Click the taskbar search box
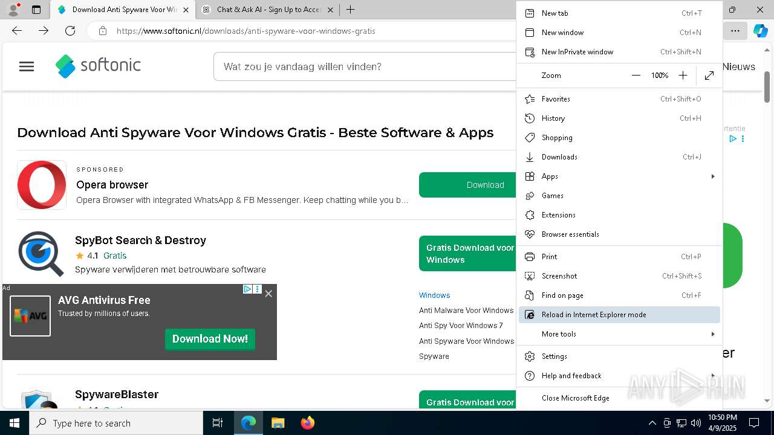The width and height of the screenshot is (774, 435). [x=116, y=423]
